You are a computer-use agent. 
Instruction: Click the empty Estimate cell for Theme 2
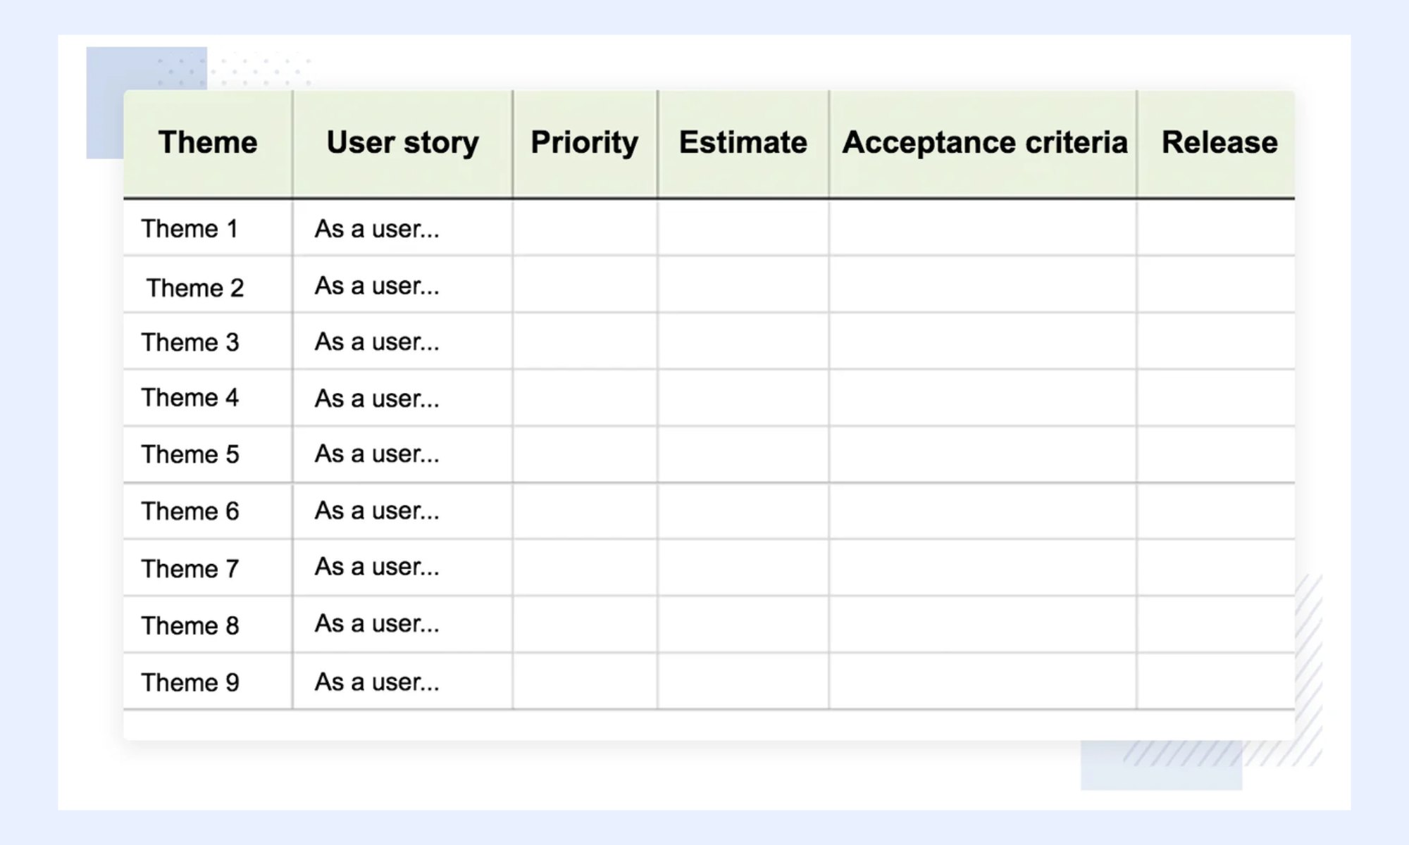point(743,284)
